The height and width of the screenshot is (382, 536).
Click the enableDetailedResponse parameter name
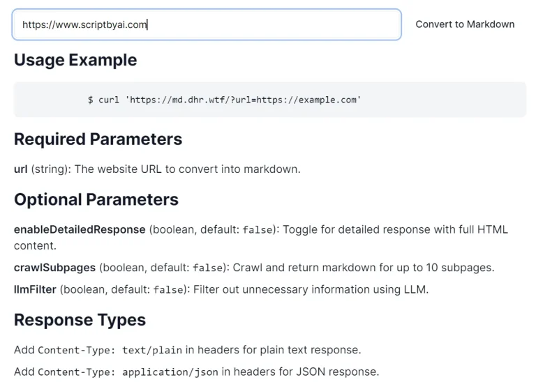click(x=80, y=229)
